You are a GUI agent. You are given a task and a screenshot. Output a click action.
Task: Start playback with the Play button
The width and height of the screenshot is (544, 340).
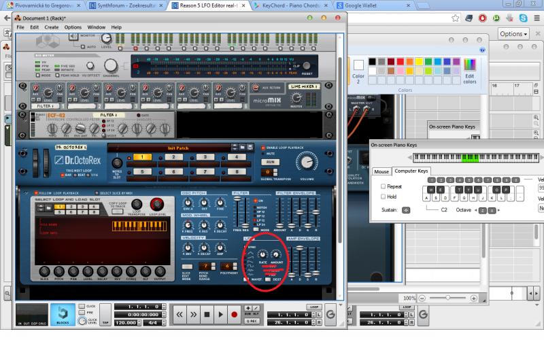[220, 314]
